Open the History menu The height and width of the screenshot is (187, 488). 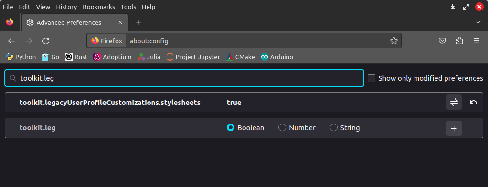[66, 7]
